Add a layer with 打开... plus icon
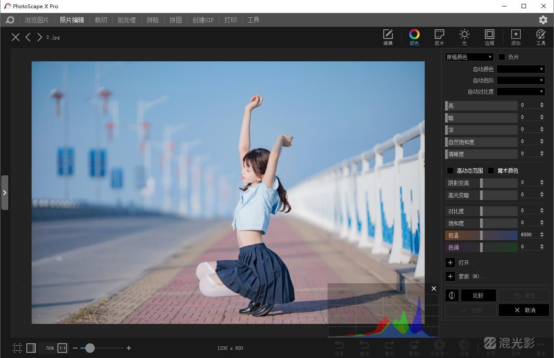 (x=450, y=263)
